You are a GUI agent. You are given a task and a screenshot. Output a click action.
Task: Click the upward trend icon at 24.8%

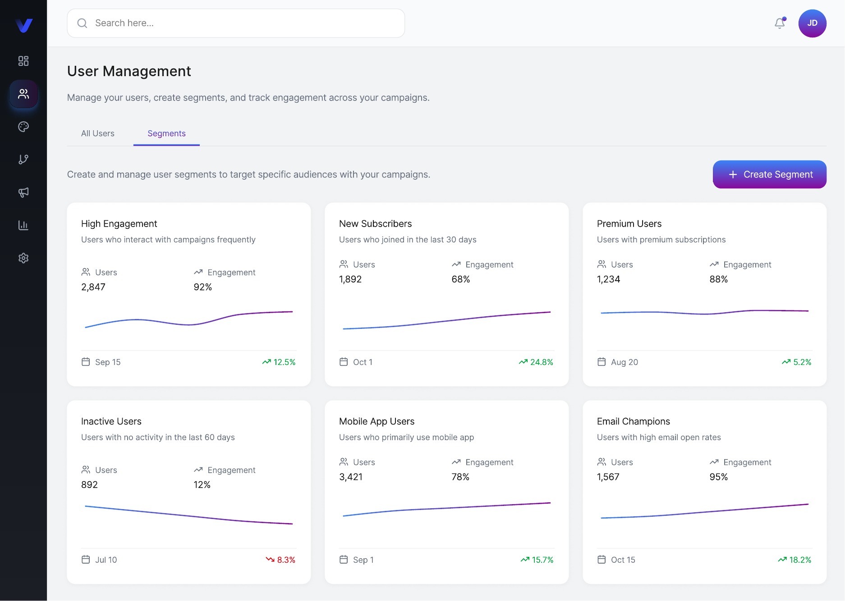coord(523,362)
